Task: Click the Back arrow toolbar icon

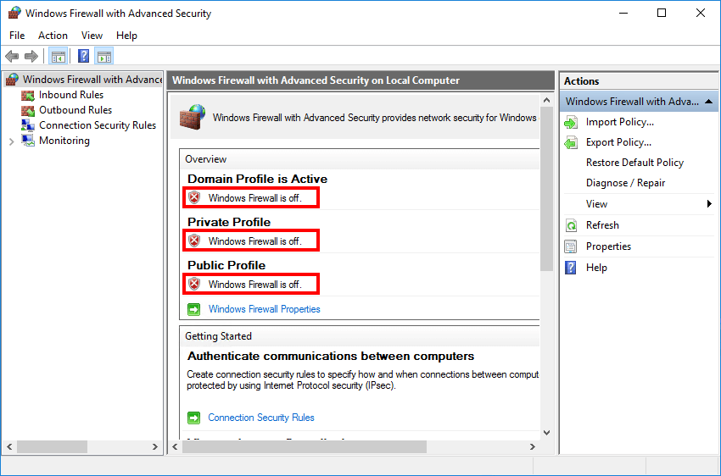Action: (12, 57)
